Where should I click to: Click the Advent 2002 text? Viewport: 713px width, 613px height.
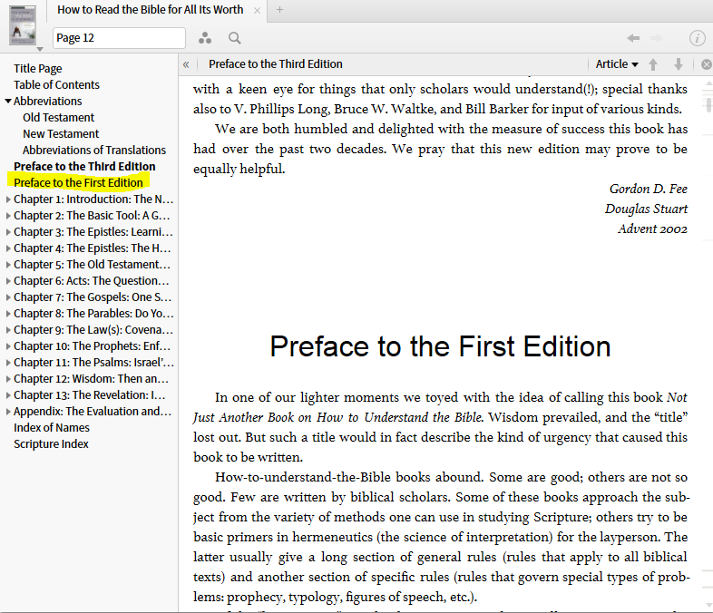[x=652, y=229]
